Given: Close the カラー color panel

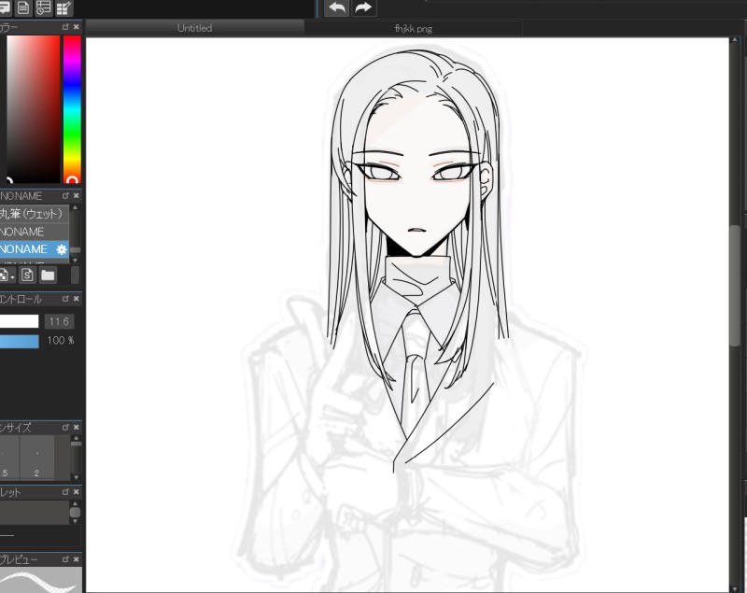Looking at the screenshot, I should [x=77, y=27].
